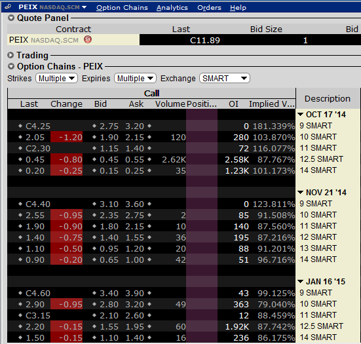Viewport: 361px width, 344px height.
Task: Select the 12.5 SMART strike under OCT 17
Action: pos(322,159)
